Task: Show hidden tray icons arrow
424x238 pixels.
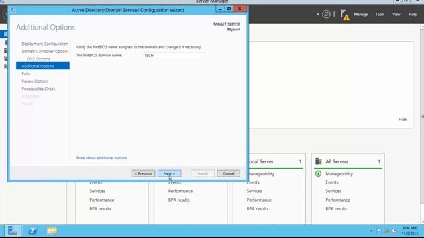Action: (x=371, y=231)
